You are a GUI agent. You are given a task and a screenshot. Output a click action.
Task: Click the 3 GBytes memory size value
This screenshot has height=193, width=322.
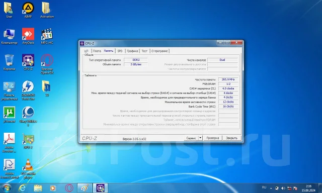click(136, 64)
